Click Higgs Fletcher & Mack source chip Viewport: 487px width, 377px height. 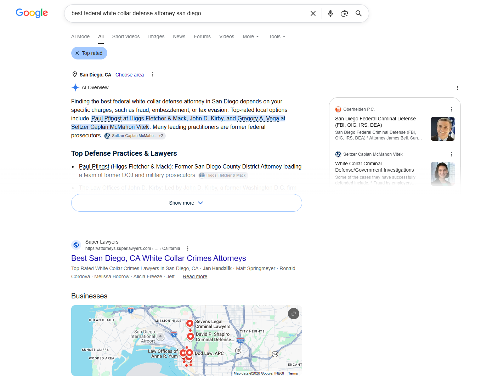click(223, 175)
